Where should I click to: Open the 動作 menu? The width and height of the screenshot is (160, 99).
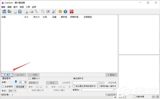click(15, 7)
